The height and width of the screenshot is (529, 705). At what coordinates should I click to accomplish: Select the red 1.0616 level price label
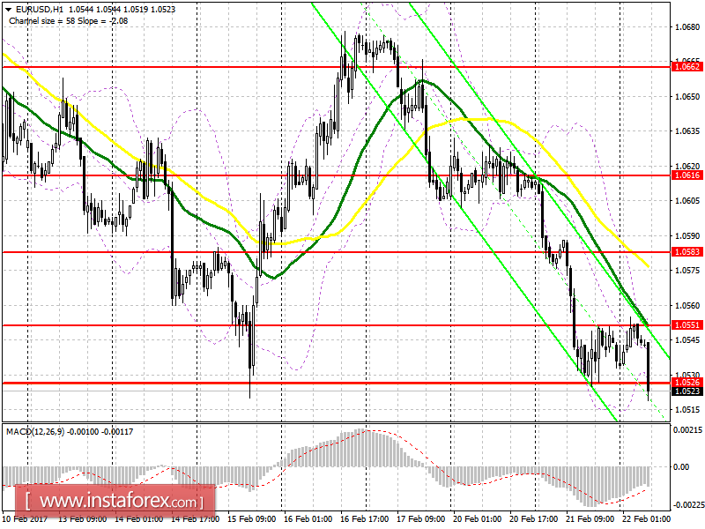coord(686,175)
